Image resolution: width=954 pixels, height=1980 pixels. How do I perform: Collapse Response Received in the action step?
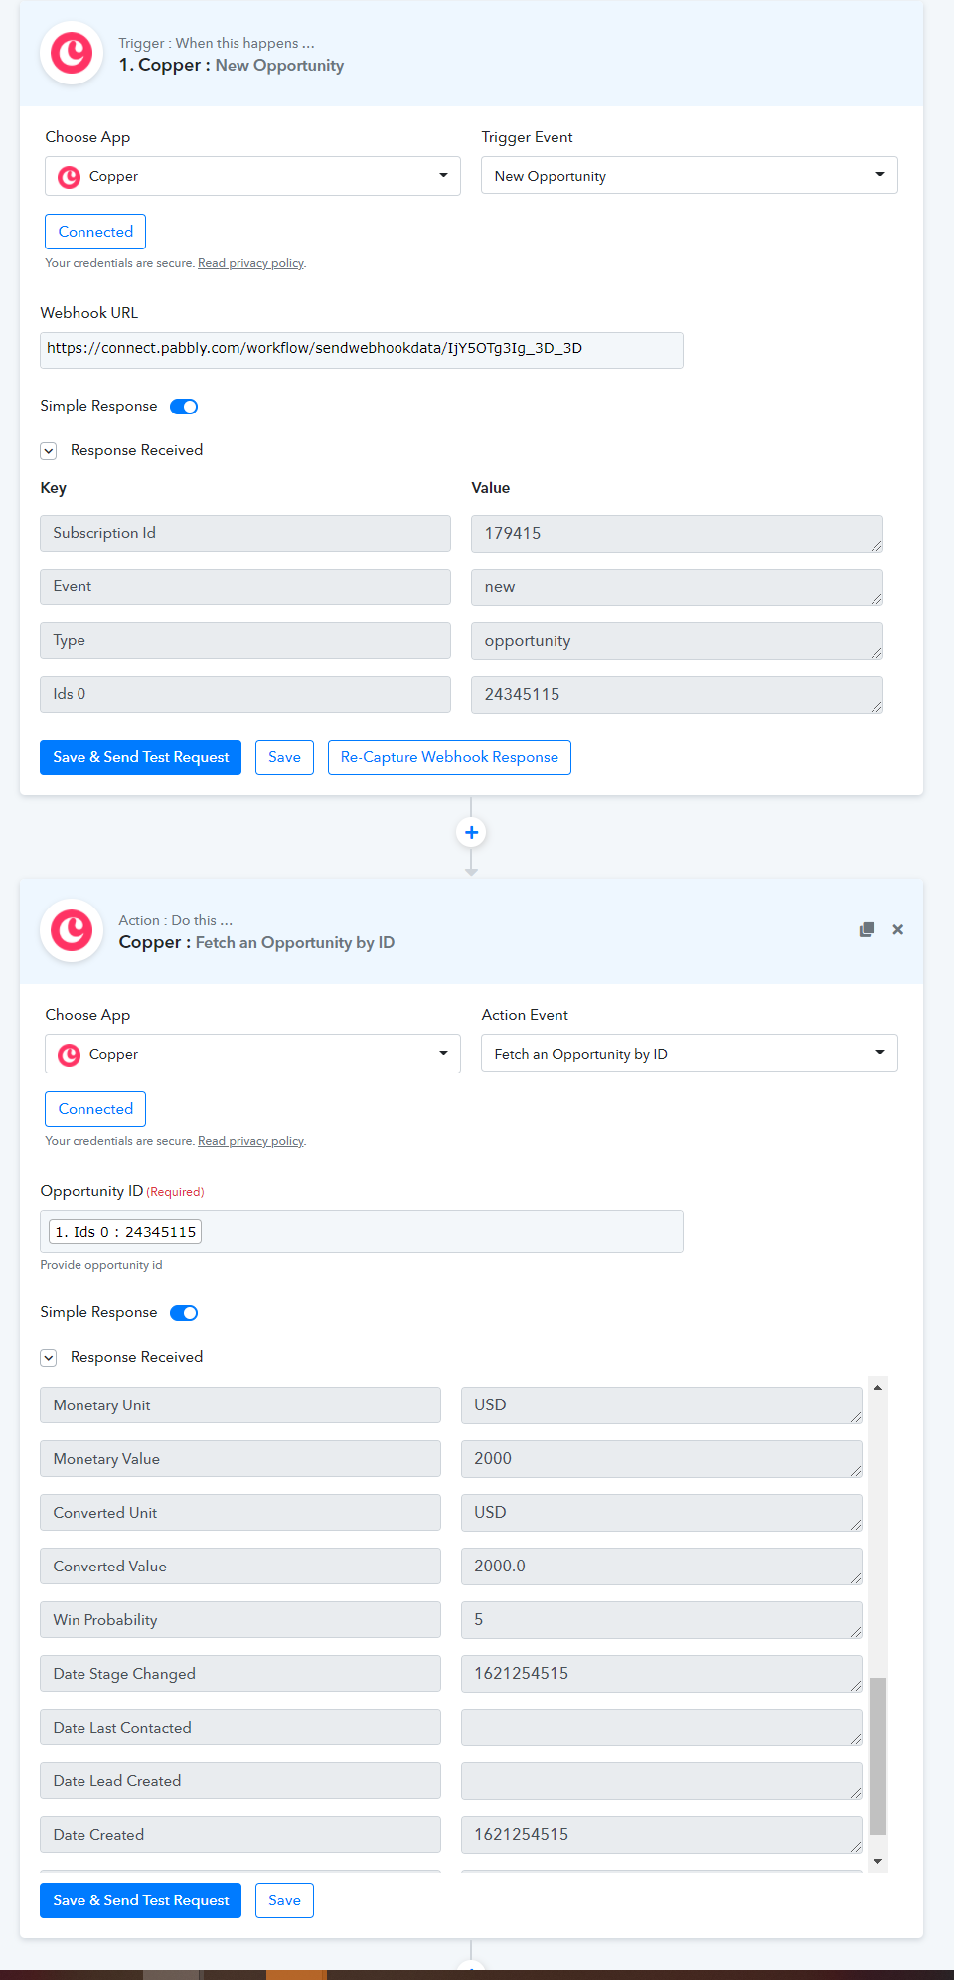pyautogui.click(x=49, y=1358)
